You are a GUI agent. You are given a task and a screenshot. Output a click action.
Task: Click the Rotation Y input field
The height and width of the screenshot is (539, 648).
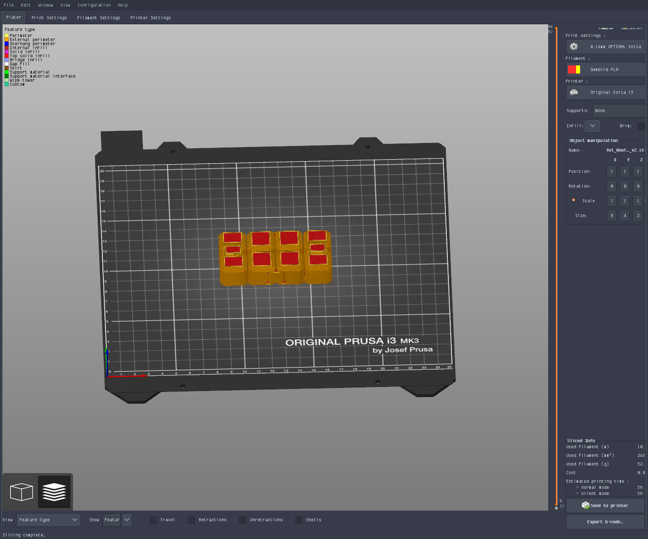tap(625, 186)
